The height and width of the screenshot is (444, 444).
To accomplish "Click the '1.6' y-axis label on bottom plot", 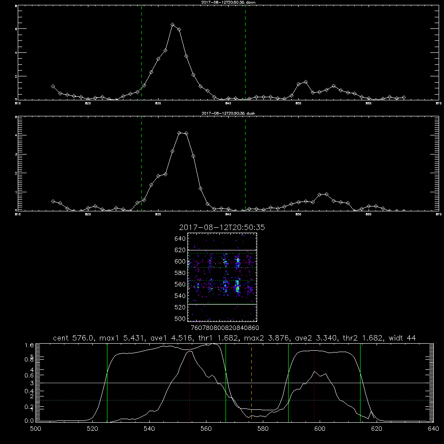I will point(29,345).
